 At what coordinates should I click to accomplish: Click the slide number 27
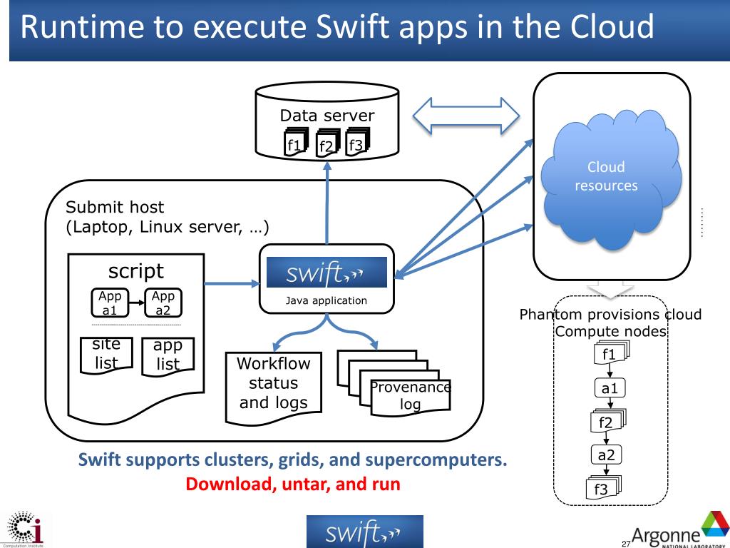coord(626,543)
